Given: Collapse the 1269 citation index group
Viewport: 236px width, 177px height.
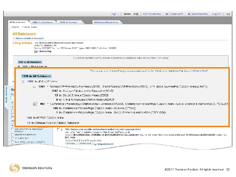Looking at the screenshot, I should click(x=34, y=87).
